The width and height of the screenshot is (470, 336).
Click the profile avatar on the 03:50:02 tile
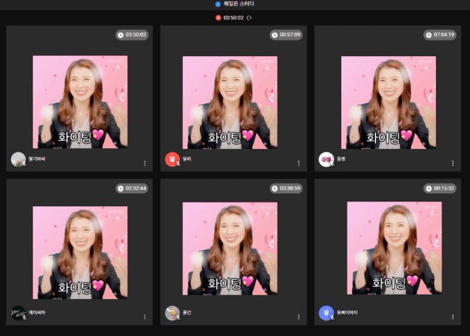click(19, 159)
